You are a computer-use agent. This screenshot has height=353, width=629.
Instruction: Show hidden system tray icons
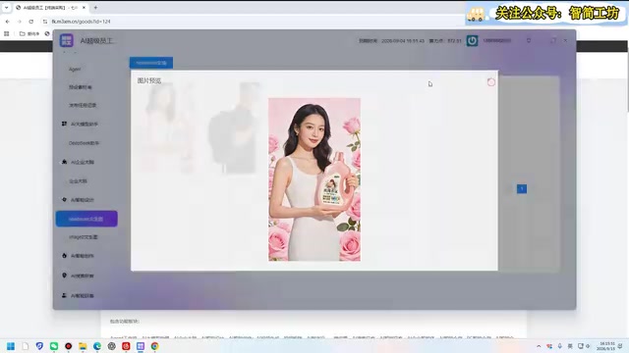coord(539,346)
